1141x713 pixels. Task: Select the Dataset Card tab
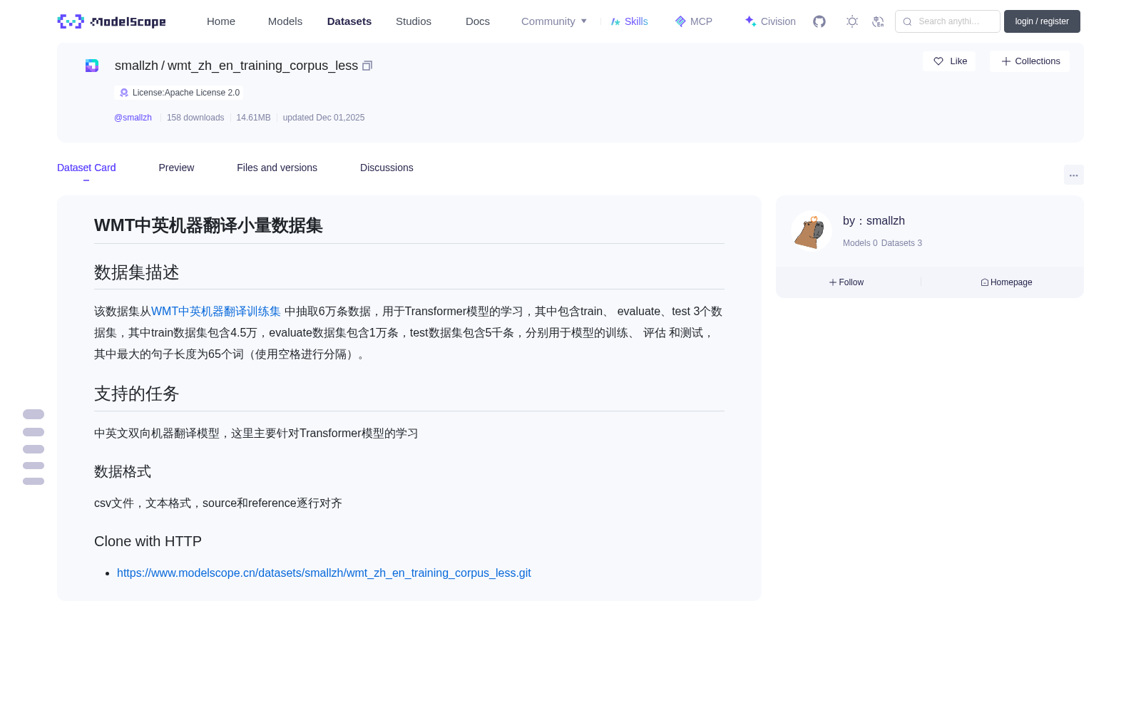(x=86, y=168)
